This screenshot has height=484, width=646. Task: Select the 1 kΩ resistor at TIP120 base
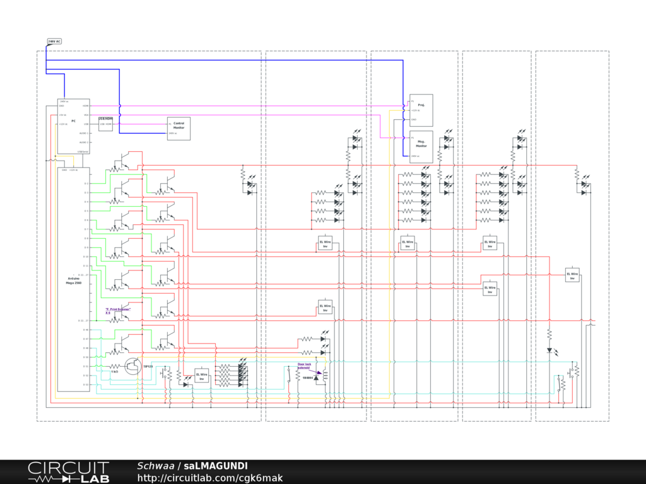tap(114, 366)
